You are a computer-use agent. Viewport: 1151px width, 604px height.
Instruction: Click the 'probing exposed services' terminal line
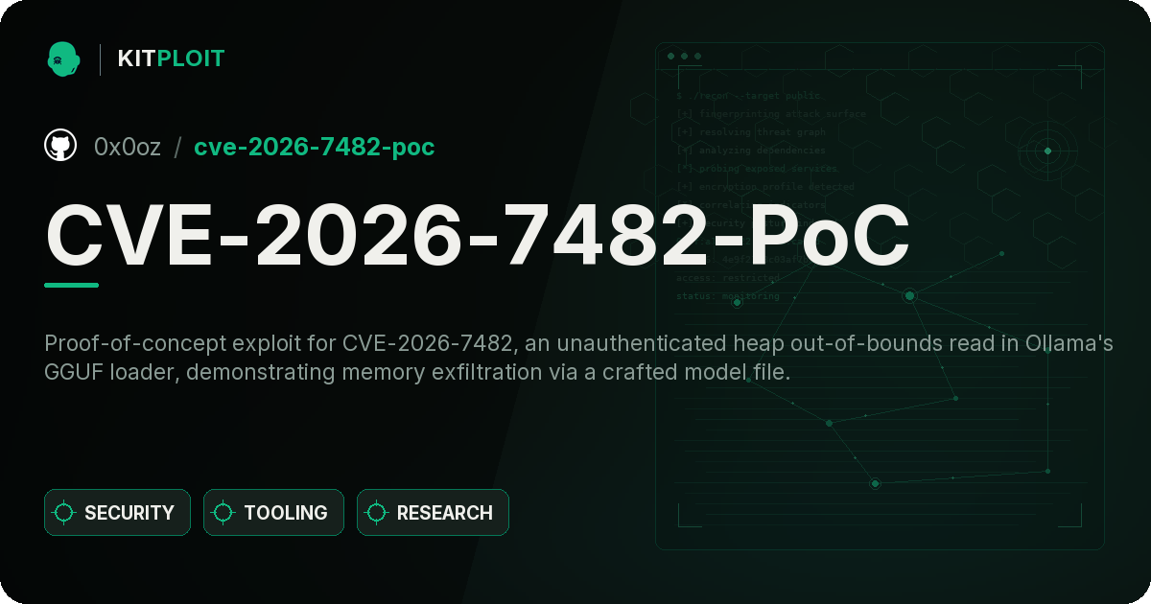click(756, 169)
